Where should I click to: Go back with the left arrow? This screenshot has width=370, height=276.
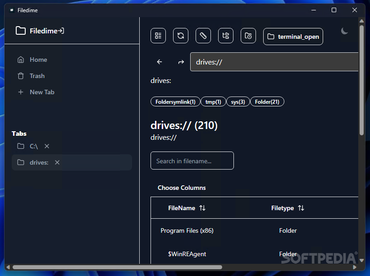(160, 62)
